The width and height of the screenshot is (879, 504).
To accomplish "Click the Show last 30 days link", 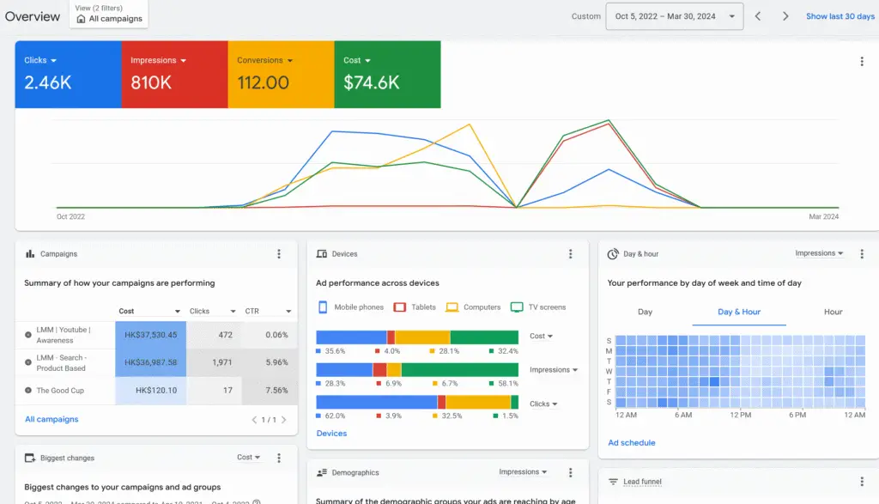I will tap(839, 15).
